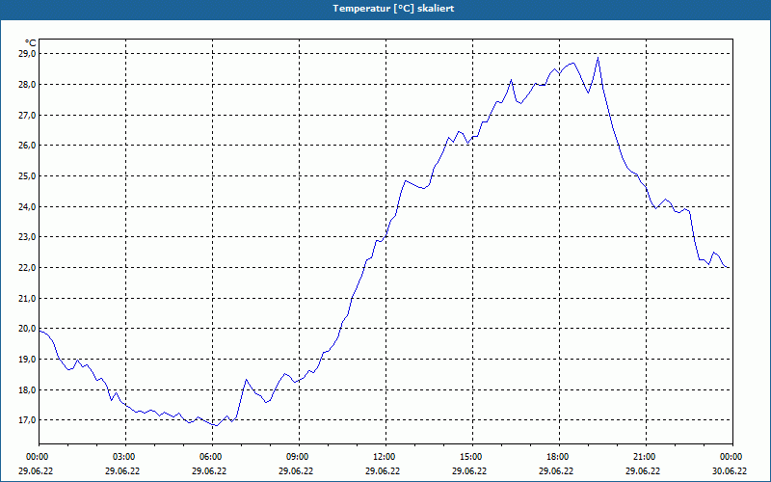The width and height of the screenshot is (771, 482).
Task: Click the "29.06.22" date under 06:00
Action: [209, 471]
